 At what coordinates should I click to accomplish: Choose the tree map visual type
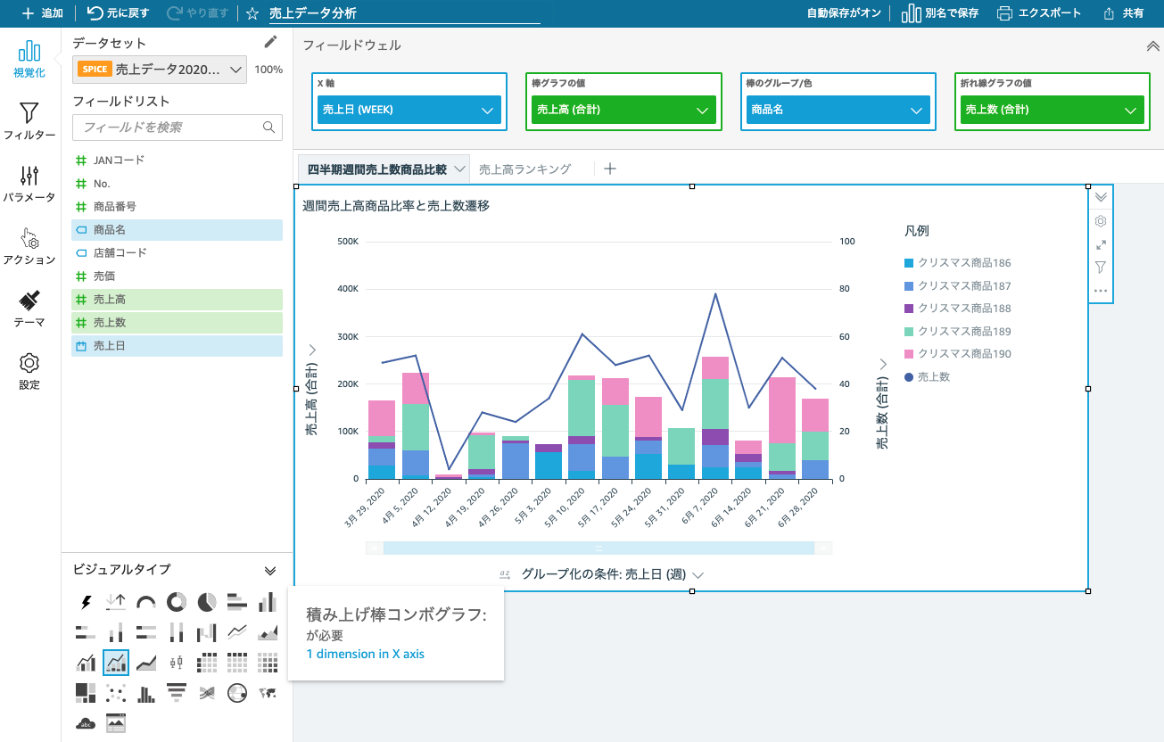tap(86, 693)
